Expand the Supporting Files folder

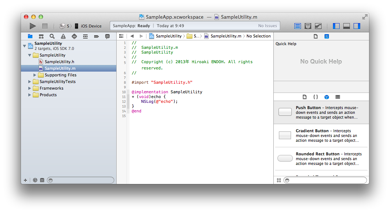(x=35, y=75)
